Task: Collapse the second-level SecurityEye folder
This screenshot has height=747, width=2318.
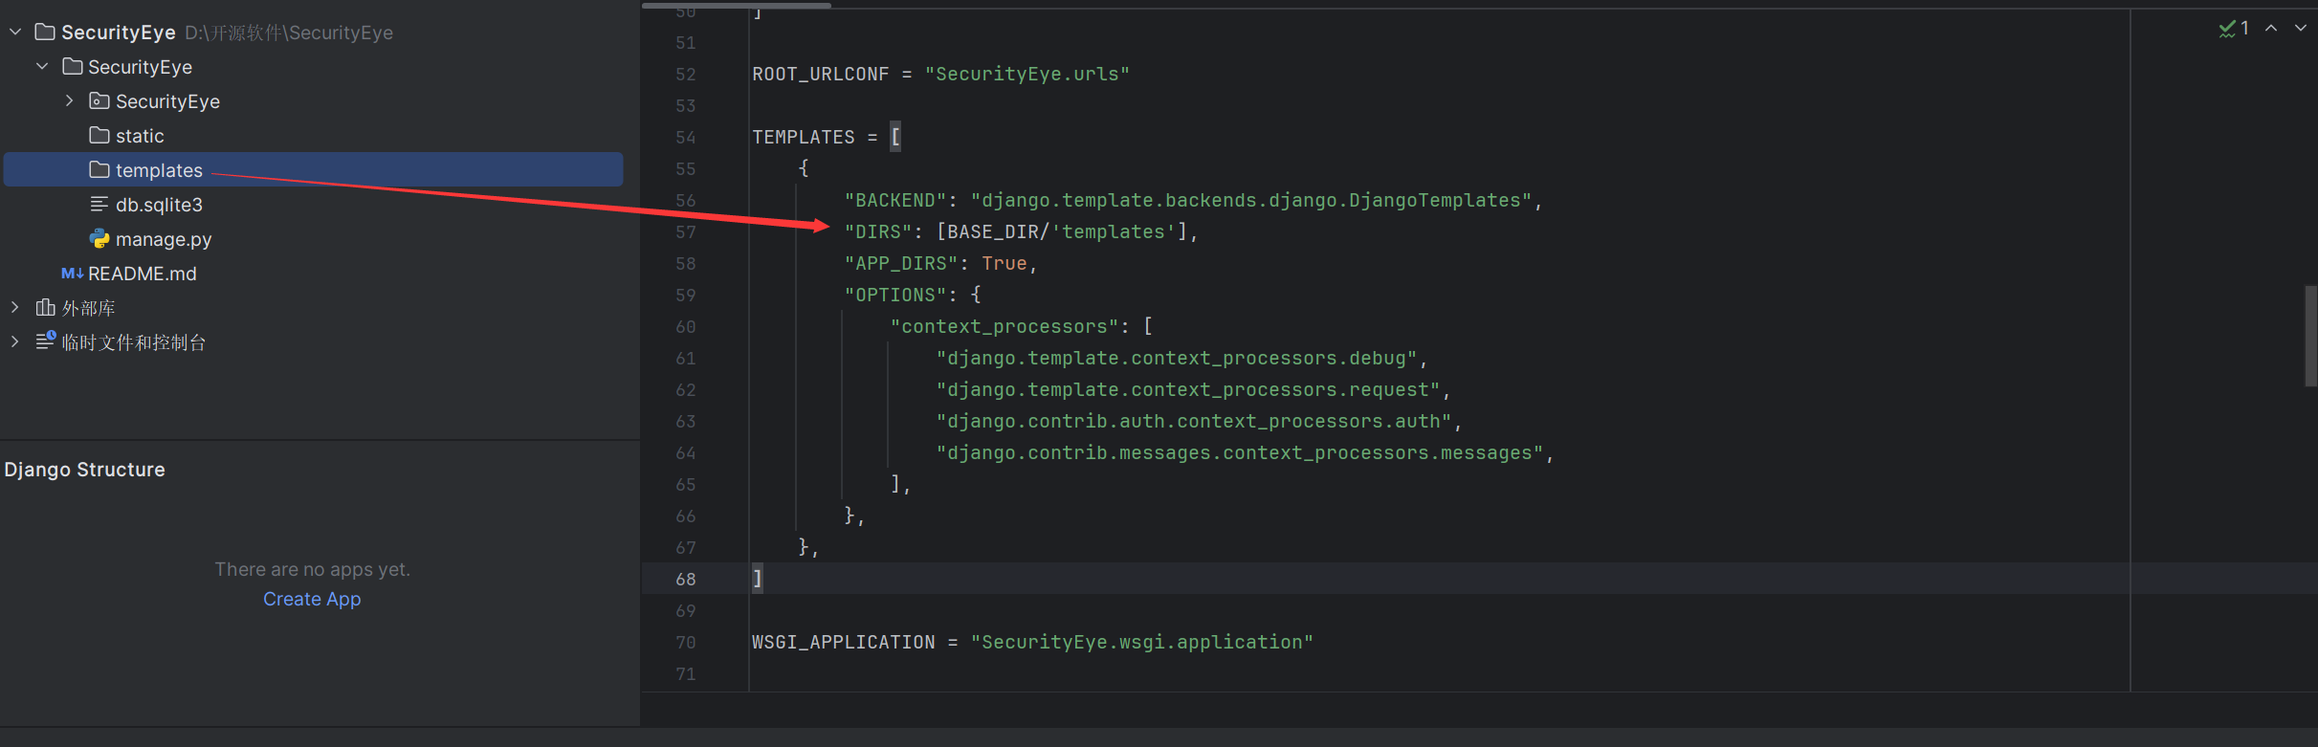Action: [x=42, y=67]
